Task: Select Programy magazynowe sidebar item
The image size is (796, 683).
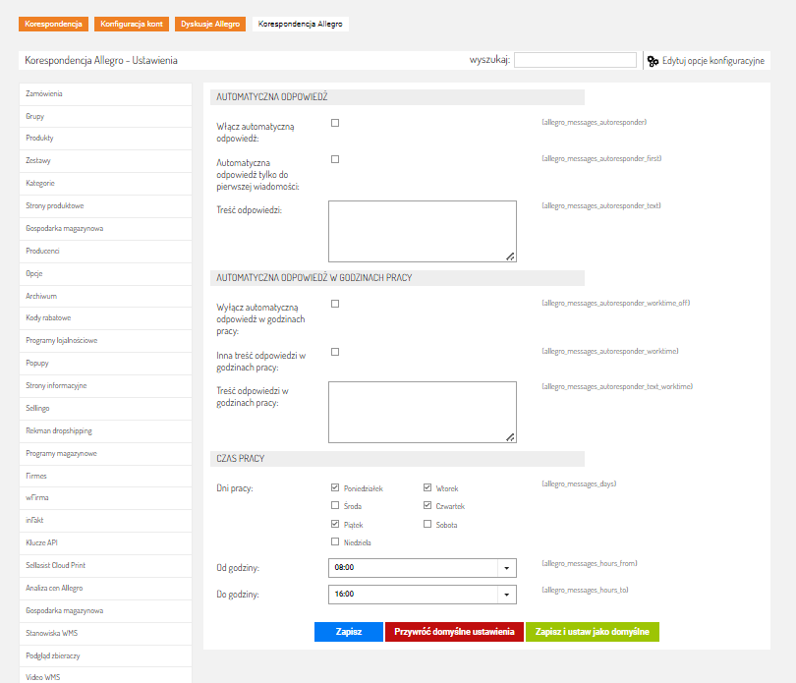Action: [x=105, y=453]
